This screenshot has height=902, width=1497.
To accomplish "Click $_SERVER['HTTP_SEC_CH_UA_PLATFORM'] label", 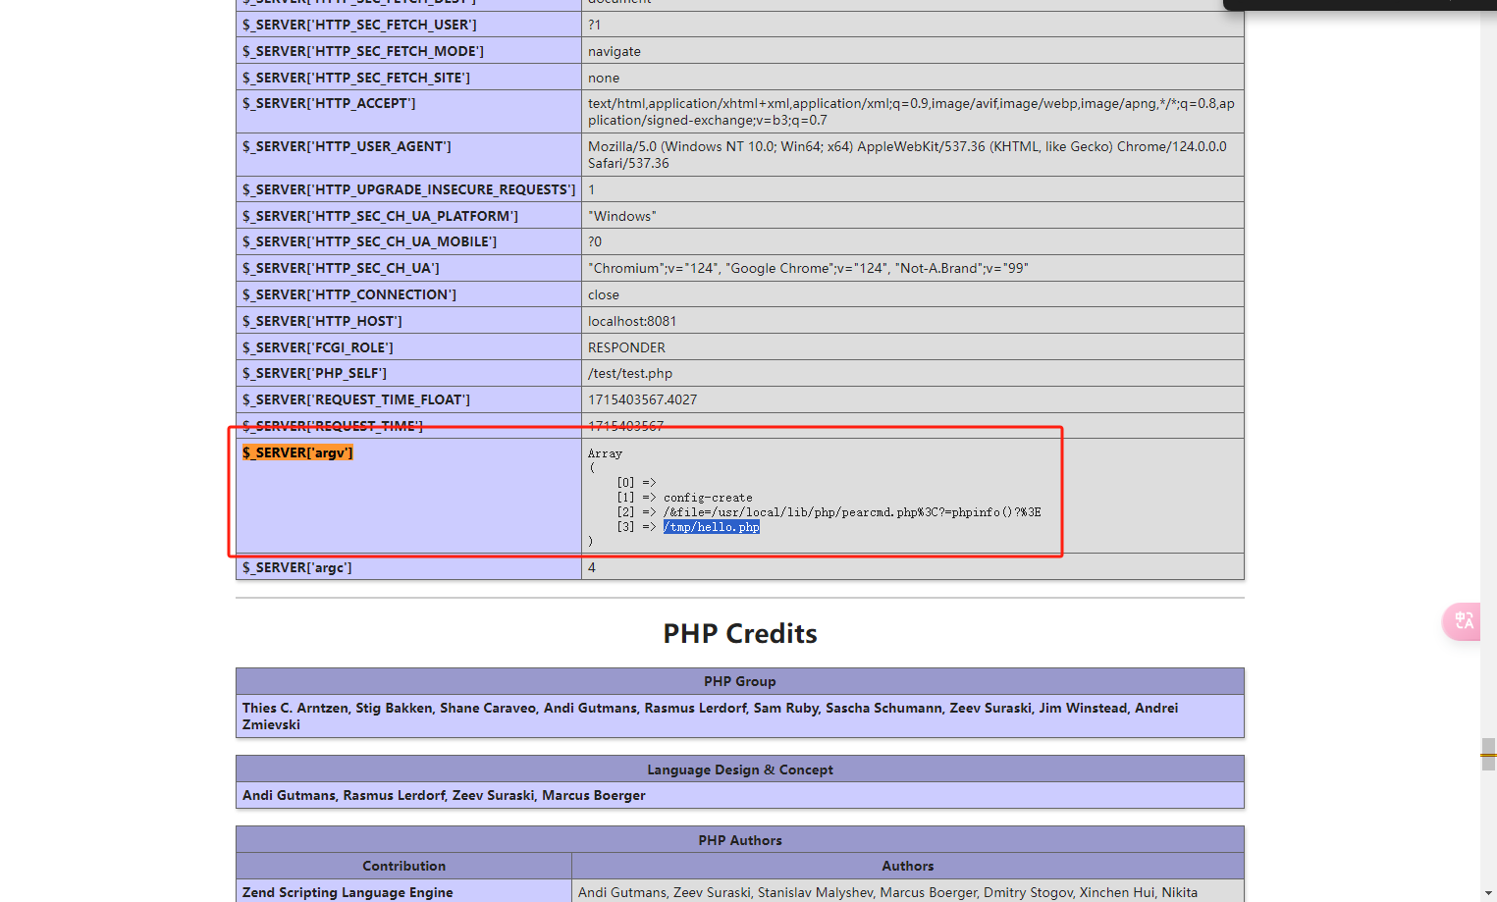I will [380, 216].
